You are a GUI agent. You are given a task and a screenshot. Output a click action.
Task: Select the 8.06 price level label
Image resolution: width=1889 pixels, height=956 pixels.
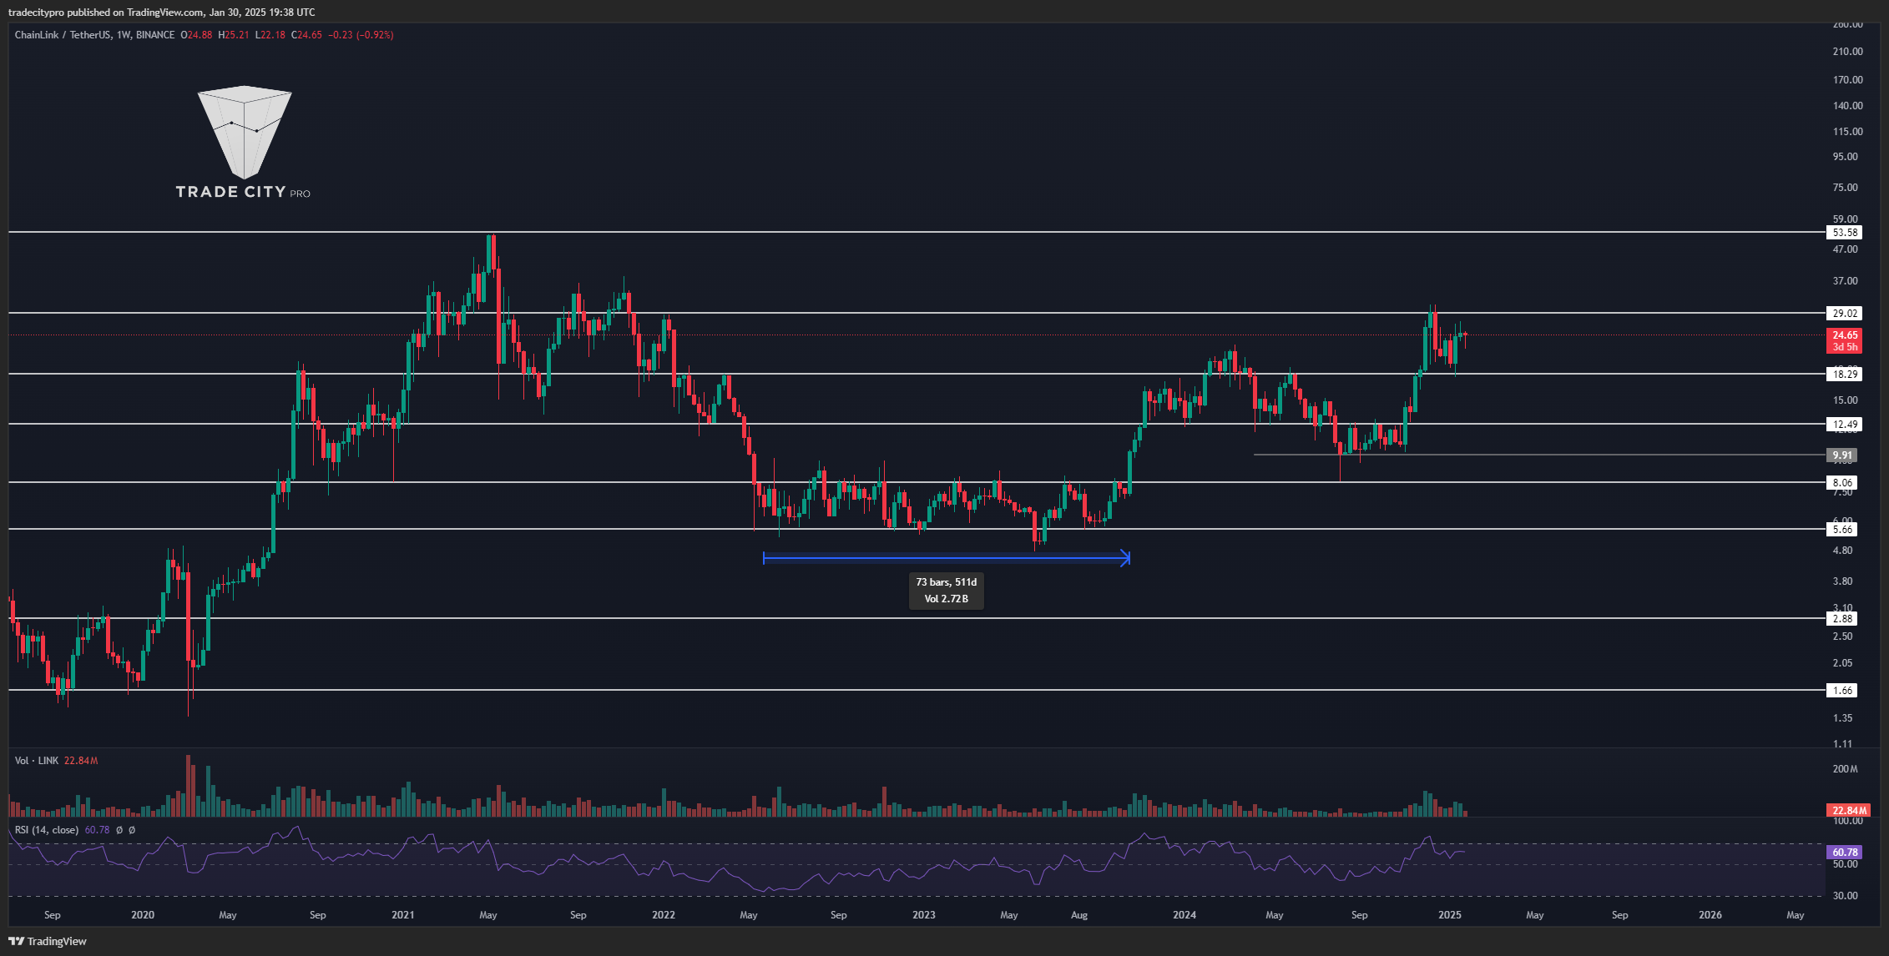click(x=1842, y=483)
